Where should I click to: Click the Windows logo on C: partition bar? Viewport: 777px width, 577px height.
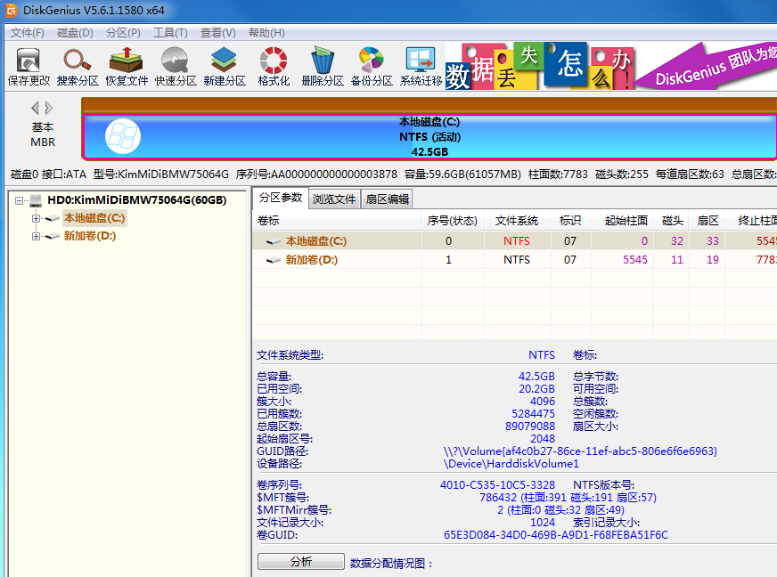pyautogui.click(x=123, y=136)
